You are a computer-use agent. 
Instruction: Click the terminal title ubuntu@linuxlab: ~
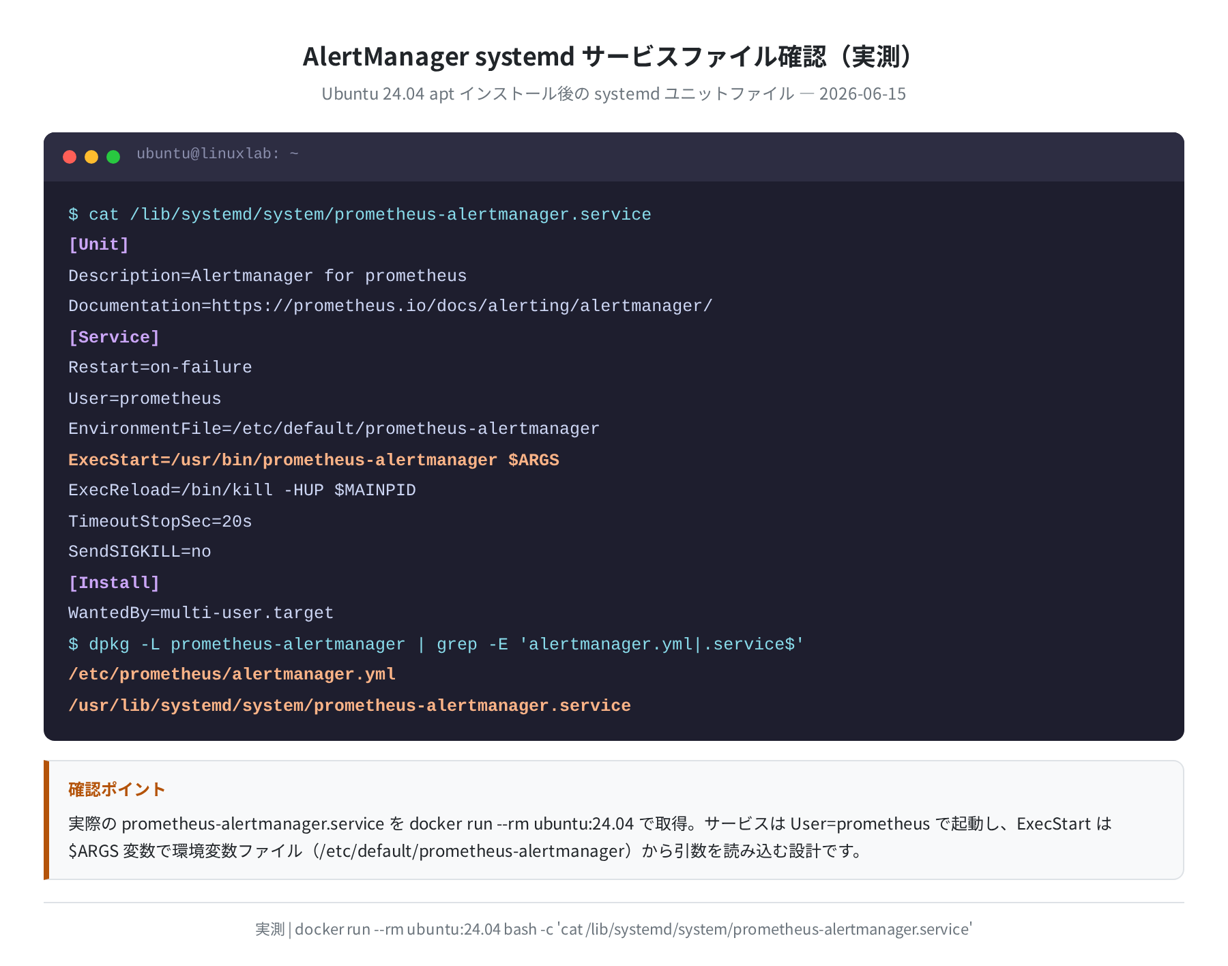pos(218,154)
